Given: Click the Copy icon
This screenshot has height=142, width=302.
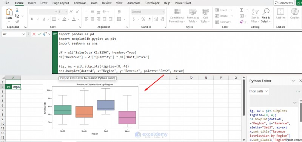Looking at the screenshot, I should [17, 16].
